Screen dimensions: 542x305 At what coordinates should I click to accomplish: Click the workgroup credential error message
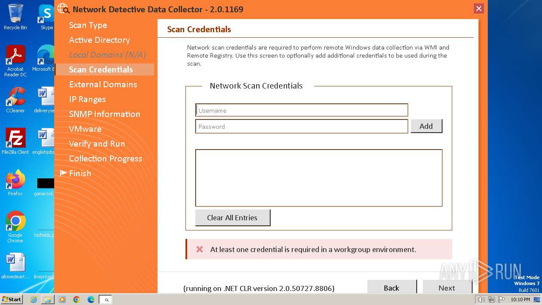coord(313,250)
